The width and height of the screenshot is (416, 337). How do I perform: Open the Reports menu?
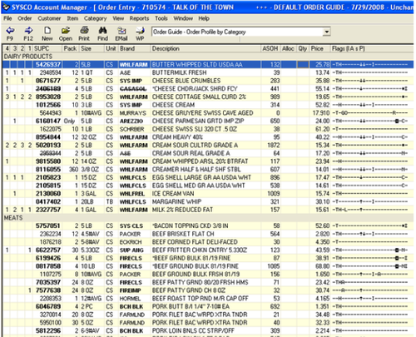tap(139, 18)
